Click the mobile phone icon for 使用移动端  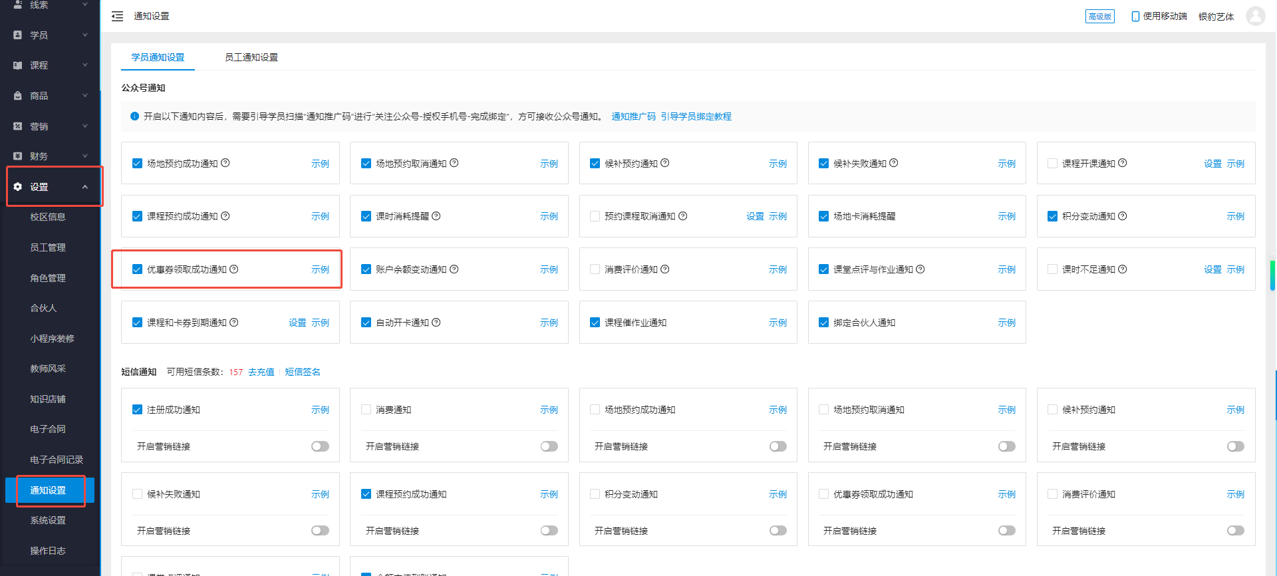coord(1135,17)
